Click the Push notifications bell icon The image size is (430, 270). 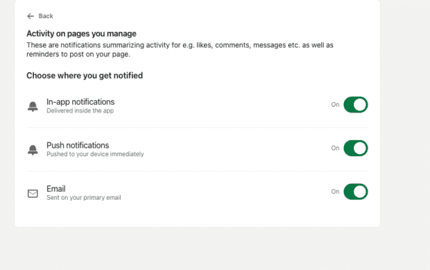pos(33,150)
